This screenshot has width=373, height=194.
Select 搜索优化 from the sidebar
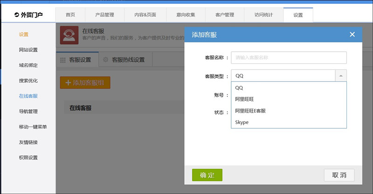pyautogui.click(x=28, y=80)
